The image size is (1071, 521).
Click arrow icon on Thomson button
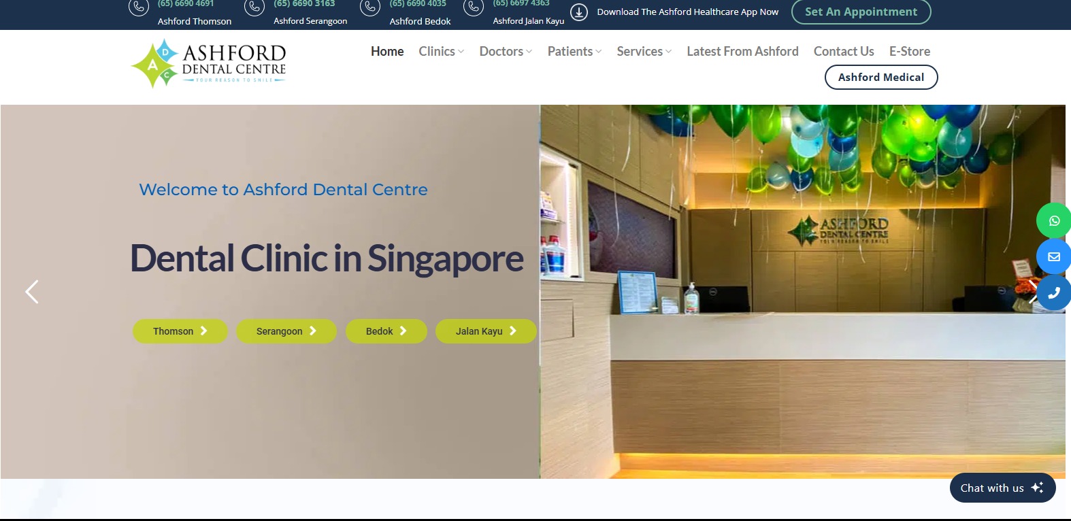(x=203, y=331)
